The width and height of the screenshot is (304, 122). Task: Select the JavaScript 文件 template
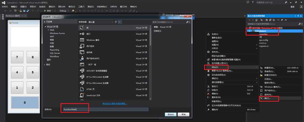(x=114, y=95)
